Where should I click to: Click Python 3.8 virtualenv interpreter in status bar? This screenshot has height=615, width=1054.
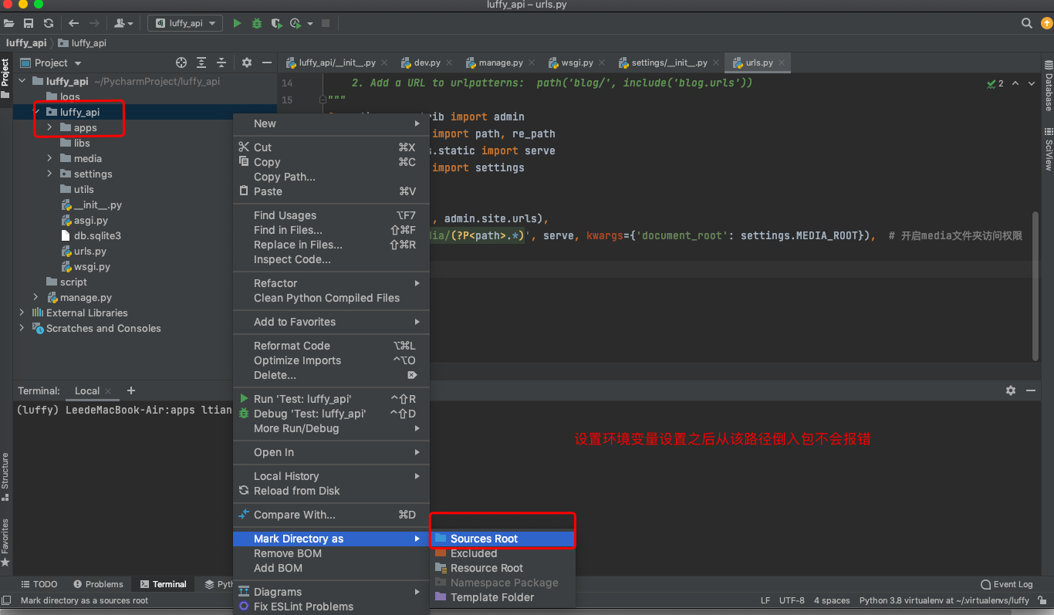click(x=944, y=600)
